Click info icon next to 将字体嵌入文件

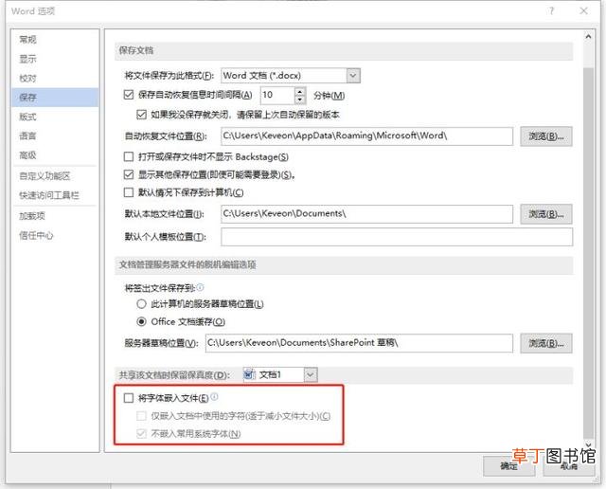click(215, 396)
